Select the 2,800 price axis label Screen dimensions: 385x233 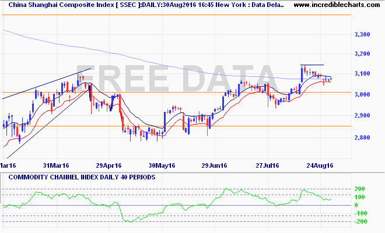pyautogui.click(x=362, y=137)
